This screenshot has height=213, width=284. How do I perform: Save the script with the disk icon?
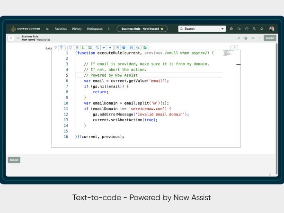131,47
